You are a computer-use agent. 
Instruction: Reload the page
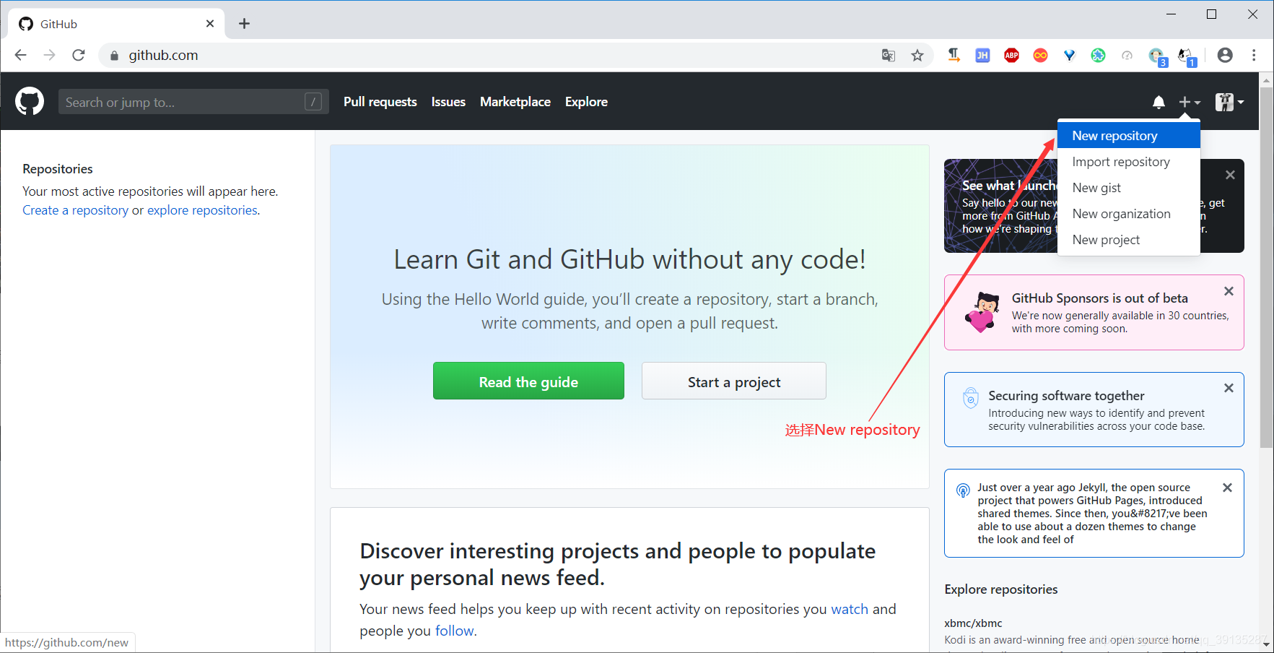click(x=79, y=55)
